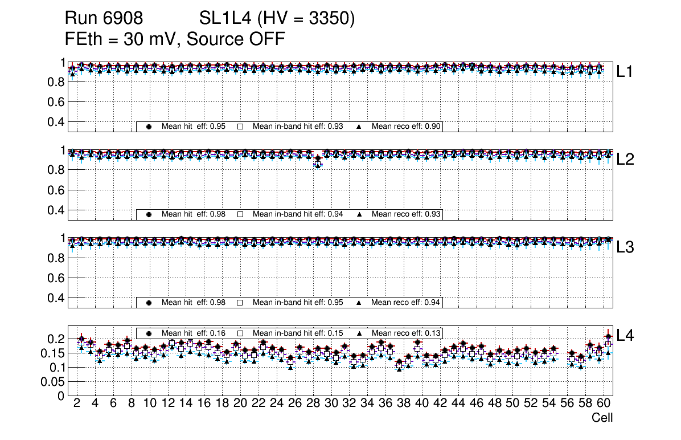
Task: Click the 'SL1L4 (HV = 3350)' heading
Action: [277, 19]
